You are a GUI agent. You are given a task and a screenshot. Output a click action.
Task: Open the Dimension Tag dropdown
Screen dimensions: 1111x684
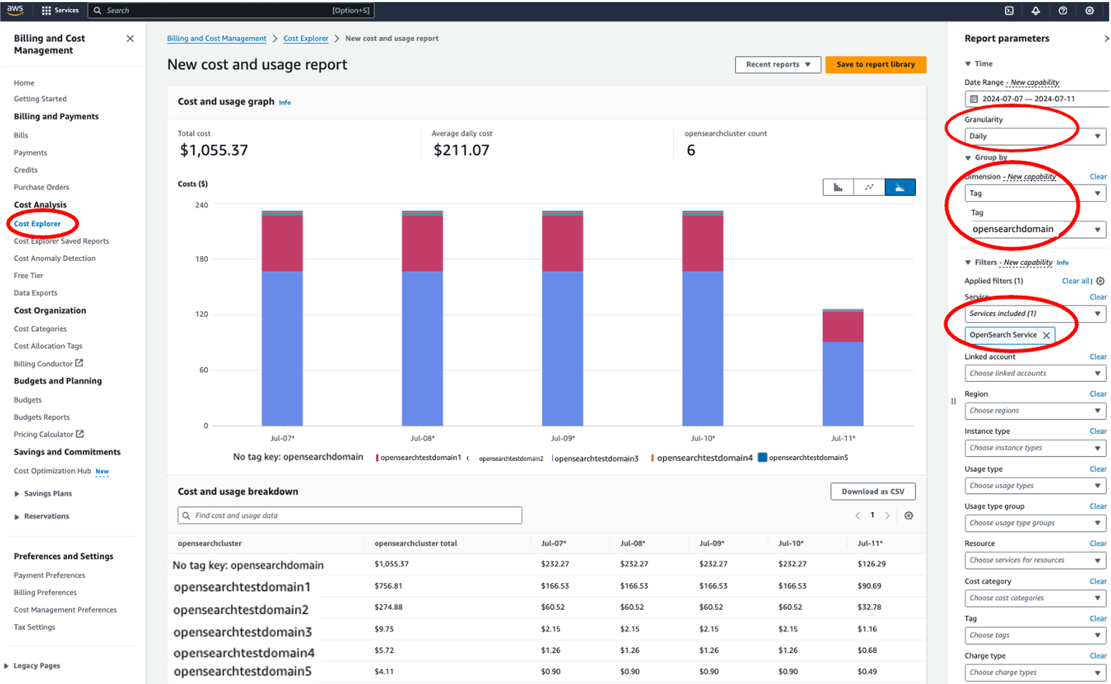[1034, 193]
